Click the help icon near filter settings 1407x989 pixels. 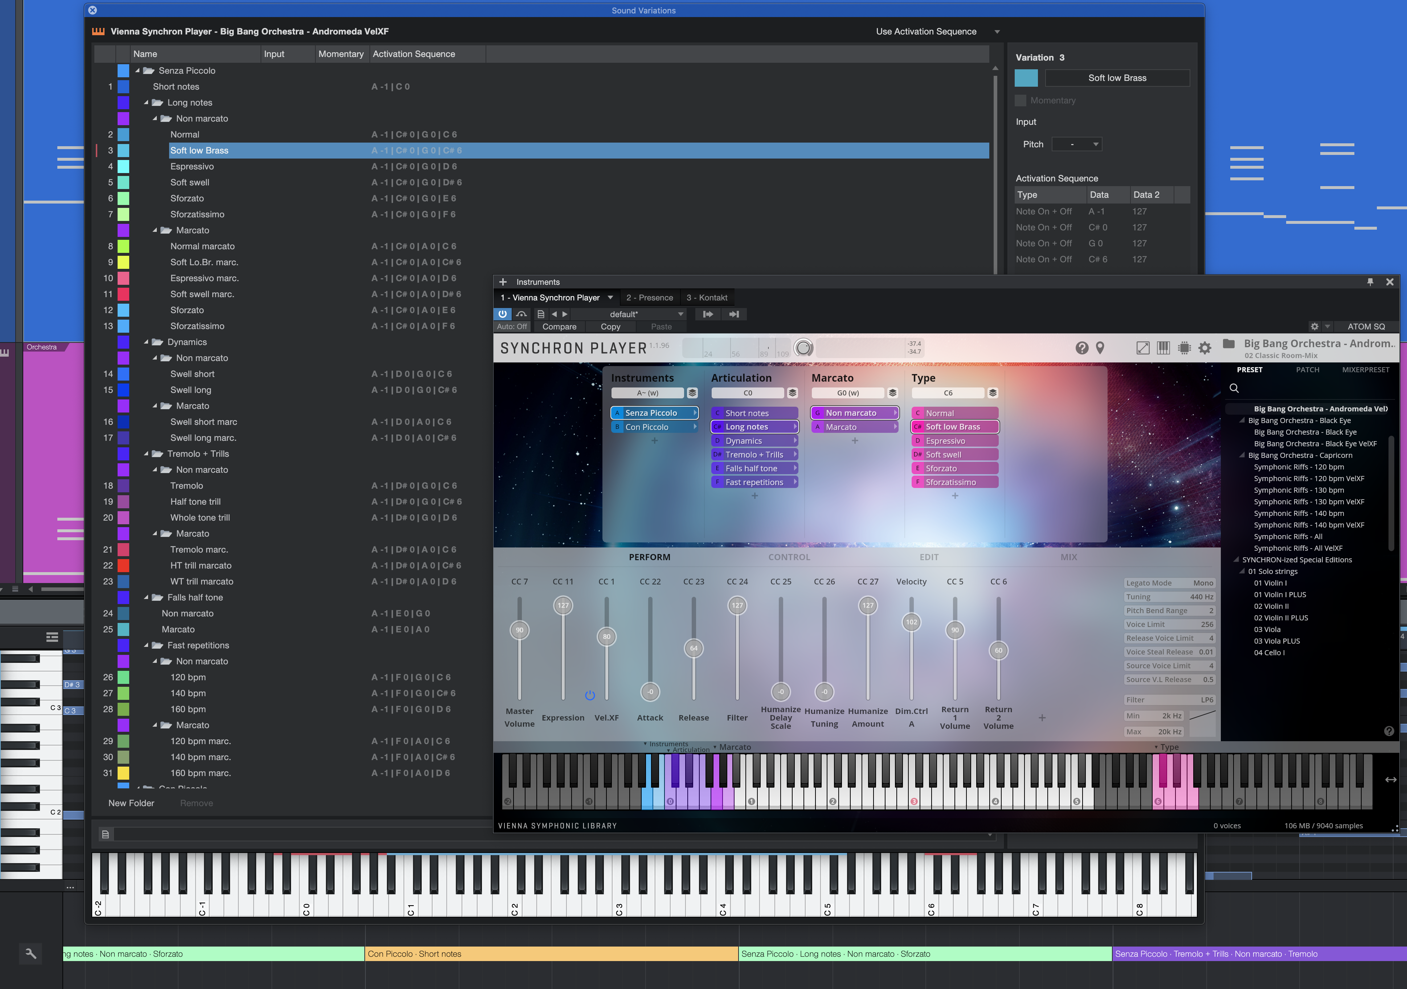click(1388, 731)
